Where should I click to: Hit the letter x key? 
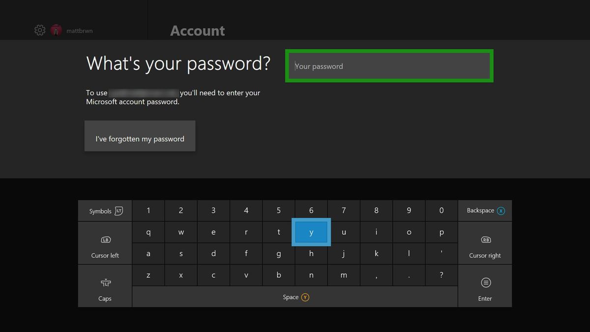pos(181,275)
